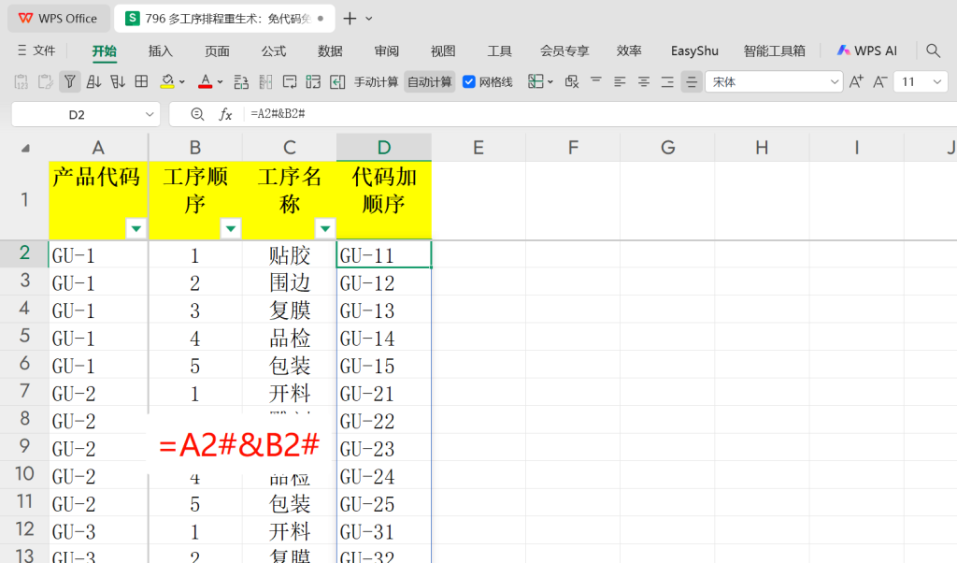Launch WPS AI assistant
The width and height of the screenshot is (957, 563).
point(866,51)
